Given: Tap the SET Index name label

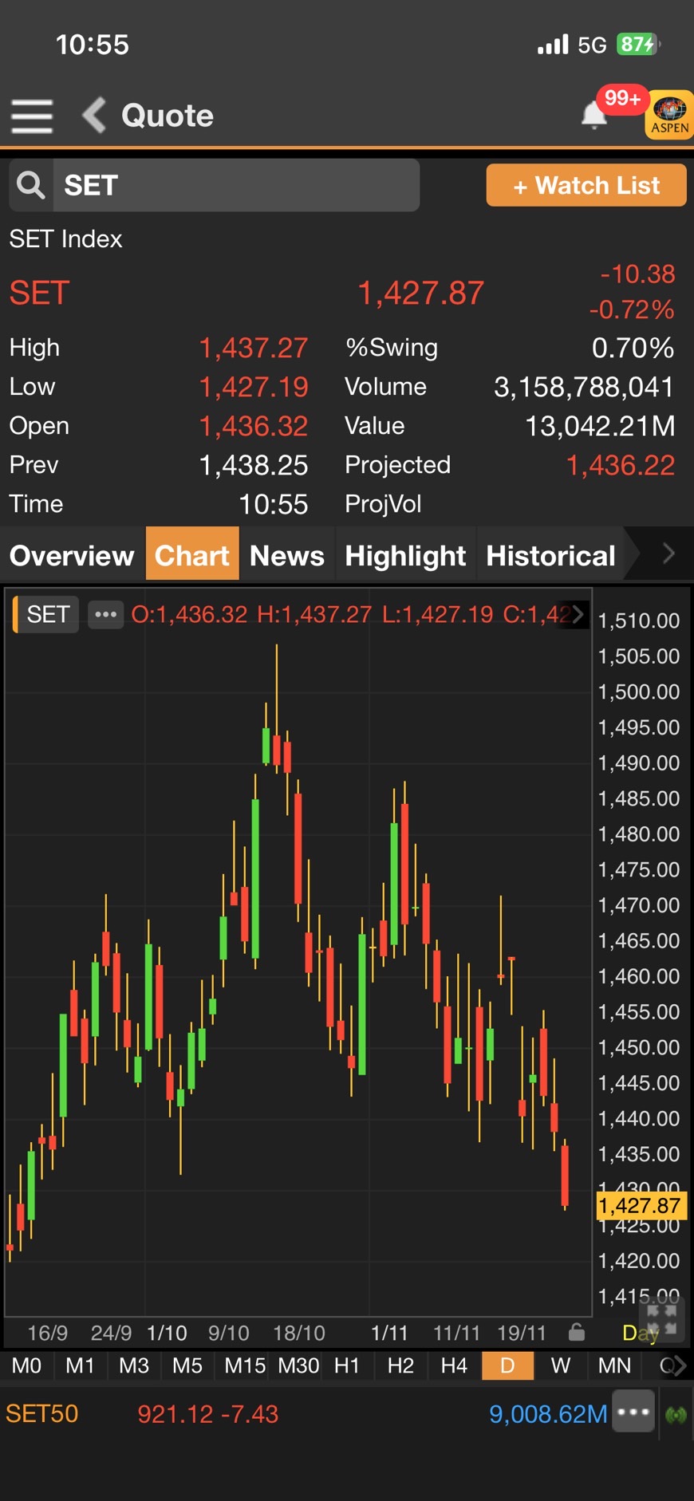Looking at the screenshot, I should tap(65, 238).
